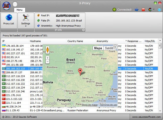Click the red stop icon in title bar
The height and width of the screenshot is (120, 163).
143,10
